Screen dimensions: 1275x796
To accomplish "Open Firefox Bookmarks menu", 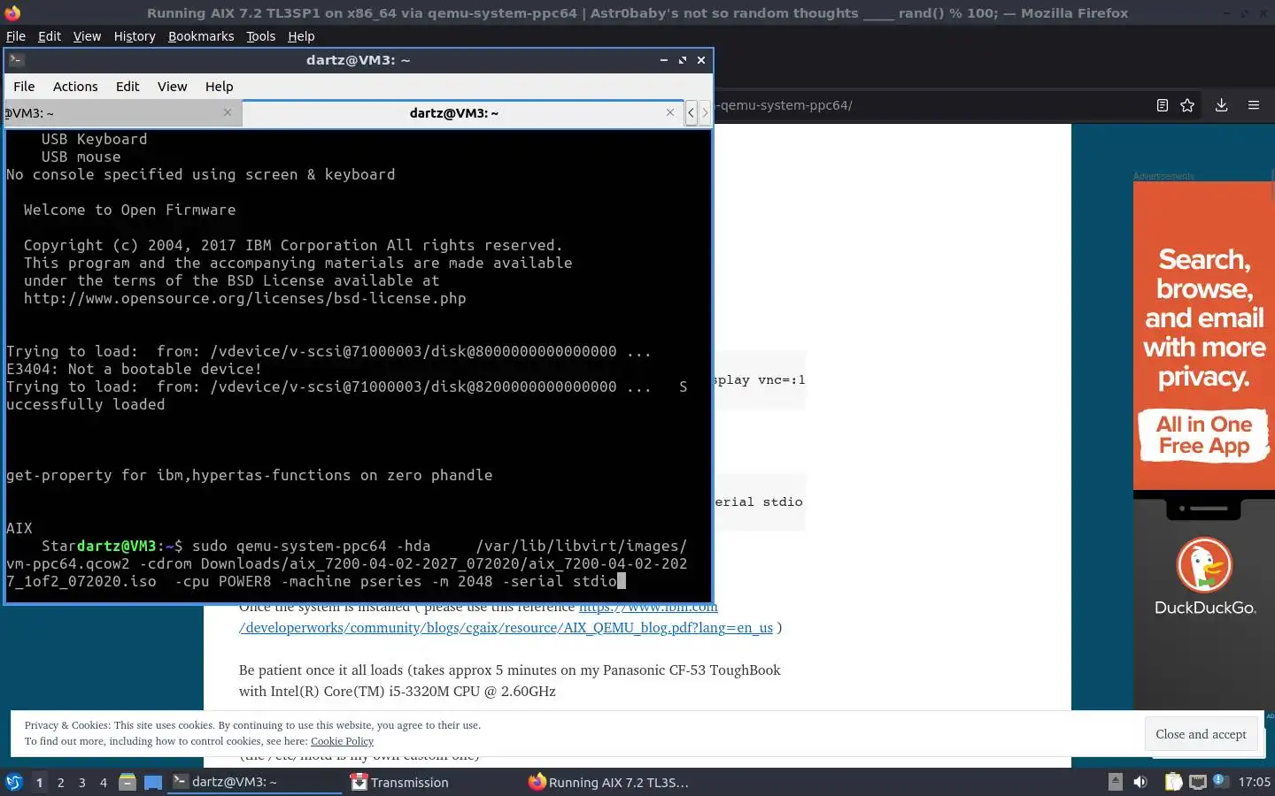I will pos(201,36).
